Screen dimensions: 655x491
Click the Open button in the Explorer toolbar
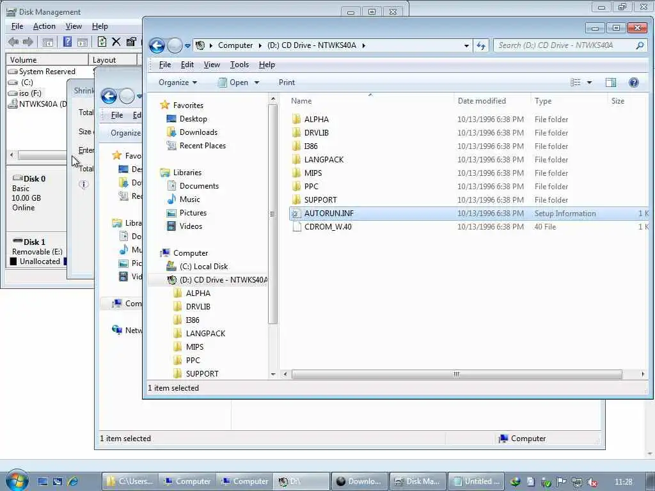233,82
